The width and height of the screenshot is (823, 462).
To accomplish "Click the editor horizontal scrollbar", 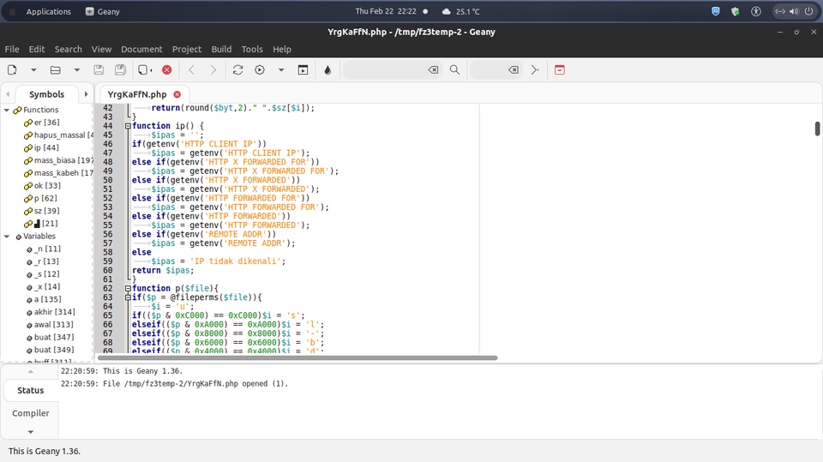I will (297, 358).
